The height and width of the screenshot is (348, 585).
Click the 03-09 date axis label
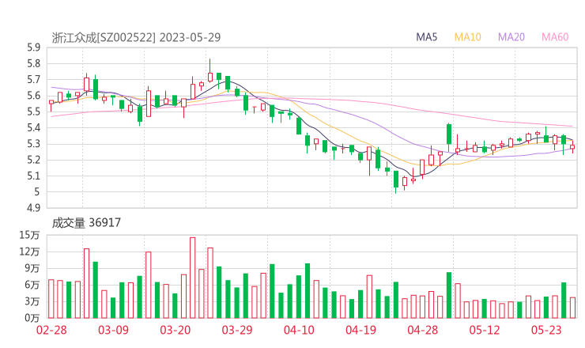[x=113, y=330]
